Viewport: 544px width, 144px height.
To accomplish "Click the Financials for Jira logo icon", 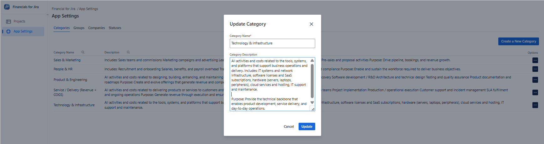I will coord(7,7).
